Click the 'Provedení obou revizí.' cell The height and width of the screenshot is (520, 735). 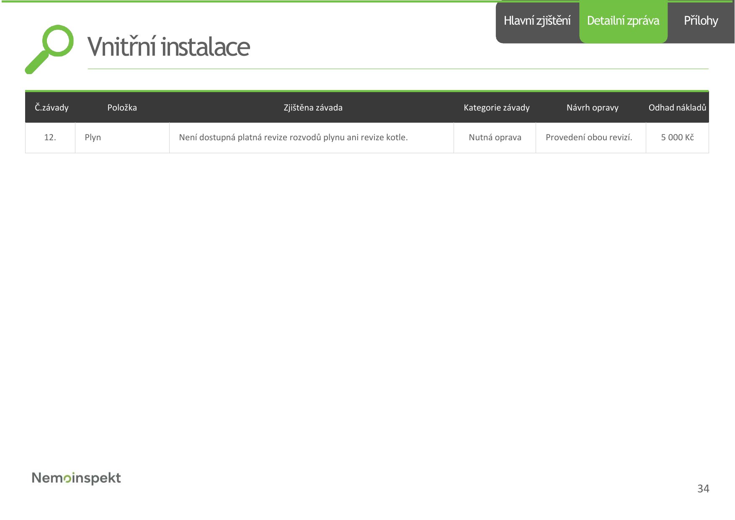pos(591,138)
